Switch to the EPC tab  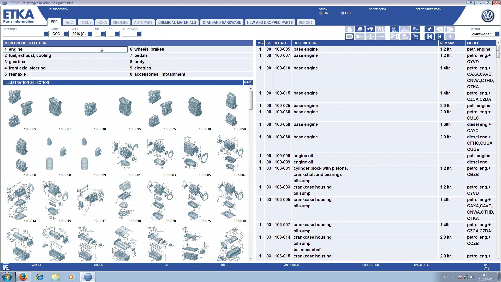point(54,22)
